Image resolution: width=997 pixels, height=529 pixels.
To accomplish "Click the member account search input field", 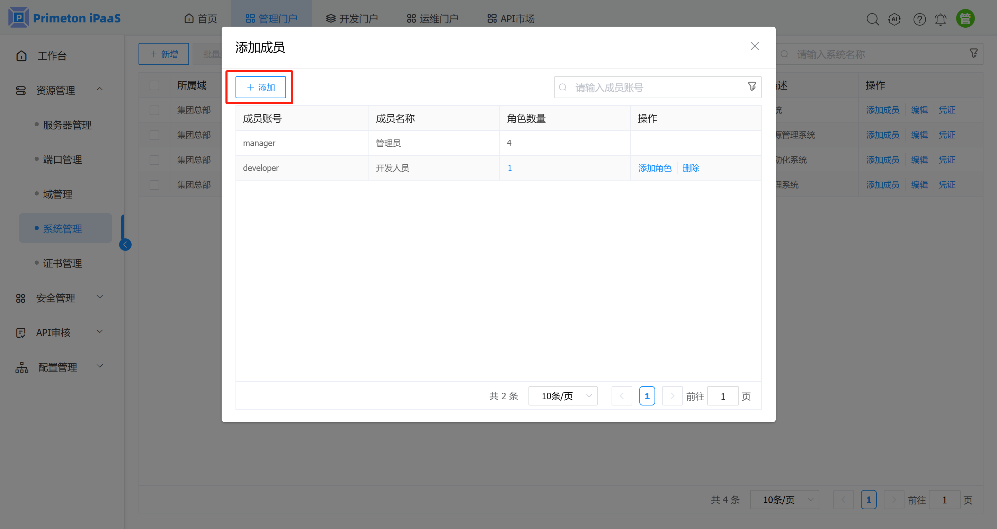I will pos(639,87).
